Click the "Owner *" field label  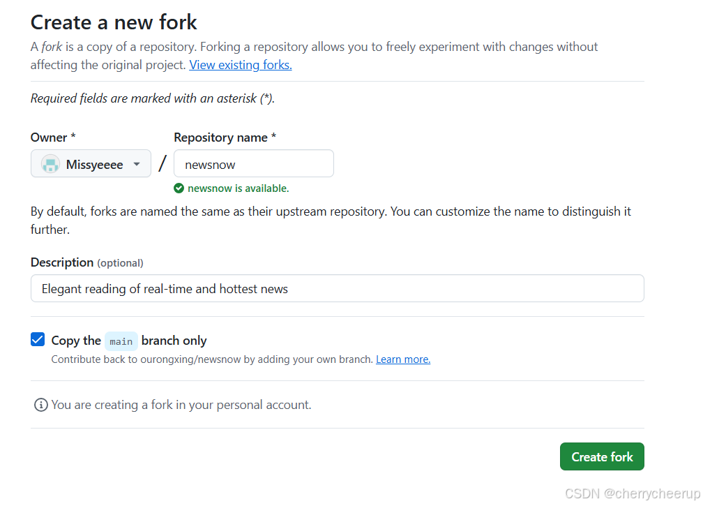[53, 137]
